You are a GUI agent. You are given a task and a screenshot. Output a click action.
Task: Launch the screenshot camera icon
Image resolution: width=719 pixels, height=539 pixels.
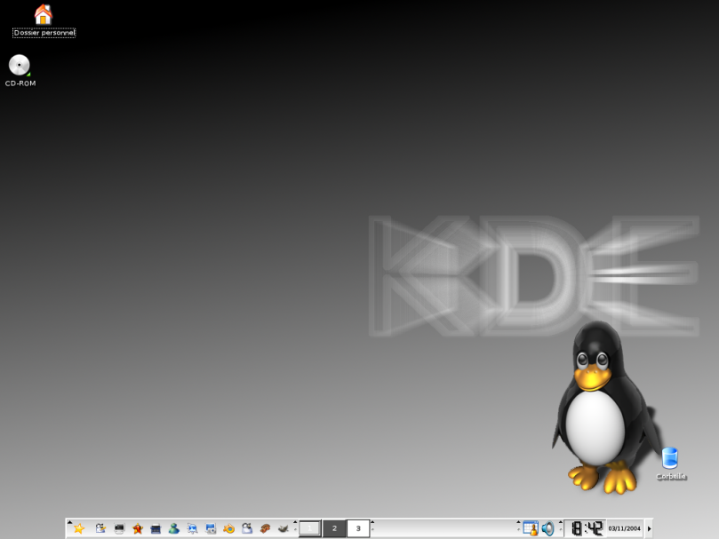pos(211,528)
